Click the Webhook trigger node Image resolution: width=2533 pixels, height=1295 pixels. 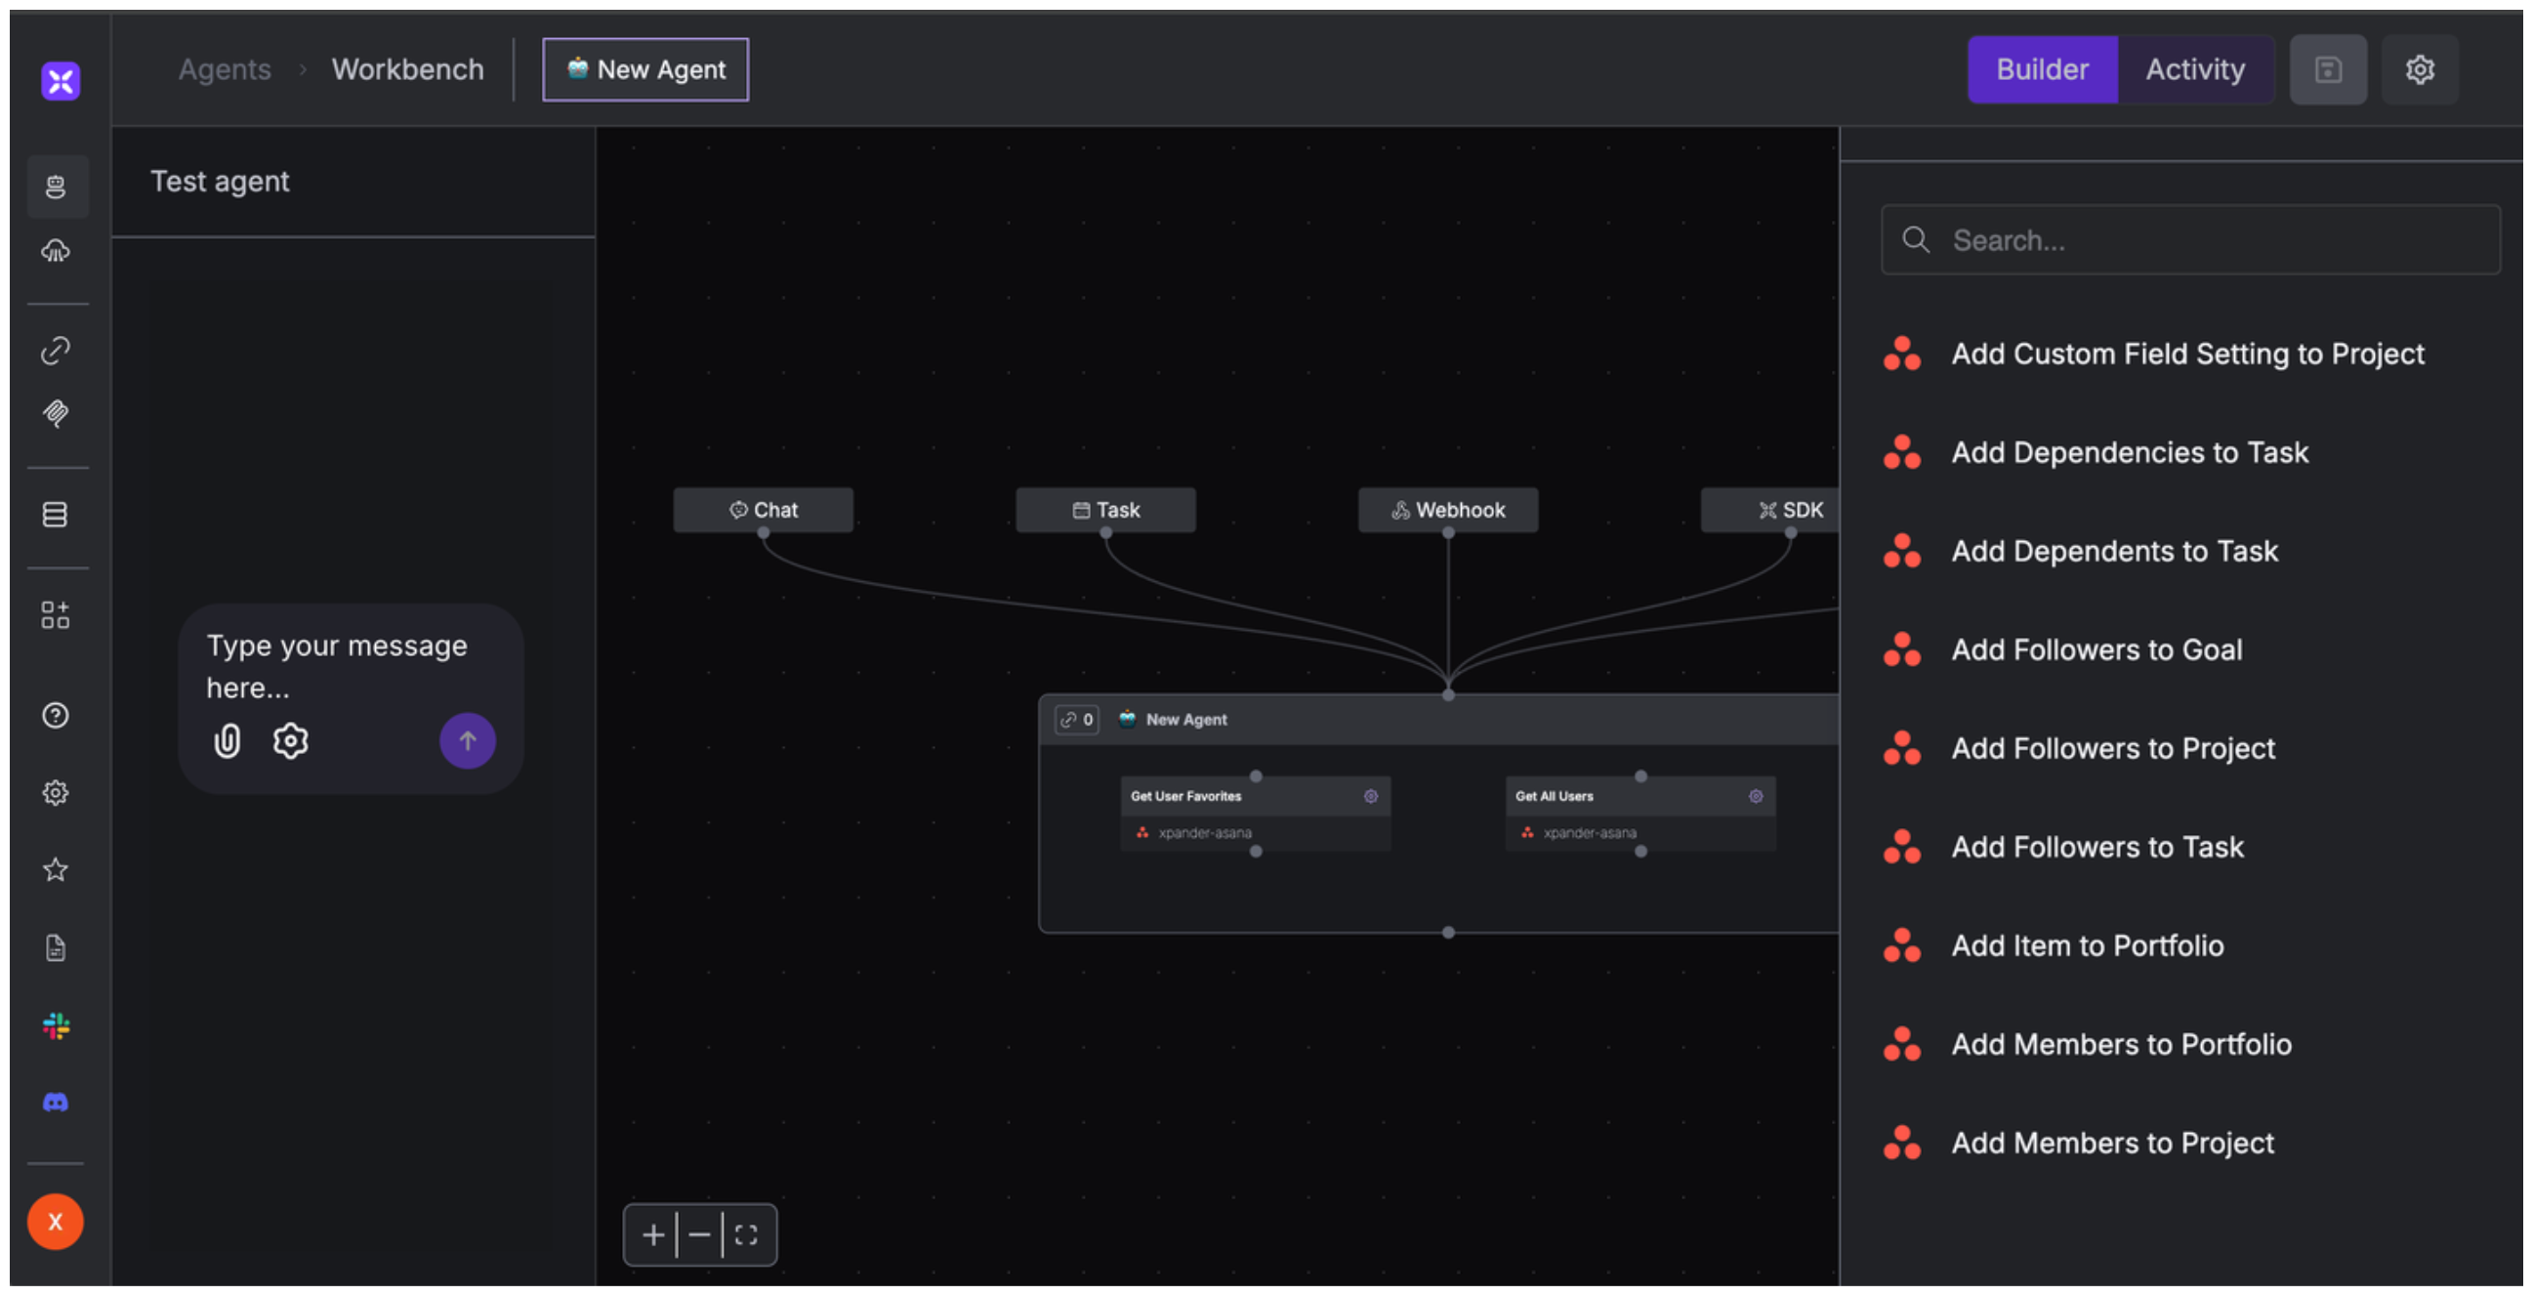(x=1447, y=511)
